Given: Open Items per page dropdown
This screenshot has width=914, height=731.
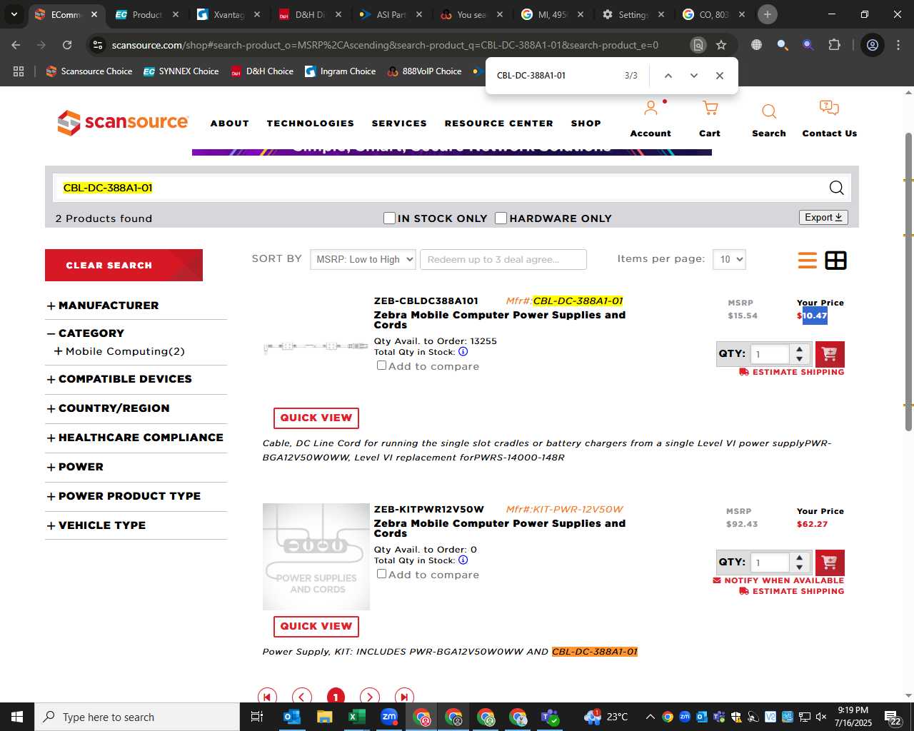Looking at the screenshot, I should [729, 259].
